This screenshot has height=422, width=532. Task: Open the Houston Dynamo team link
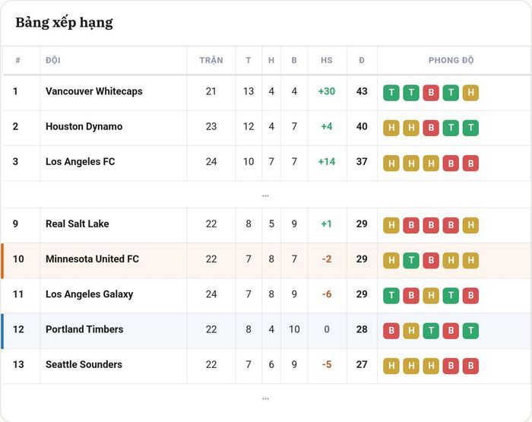coord(84,126)
